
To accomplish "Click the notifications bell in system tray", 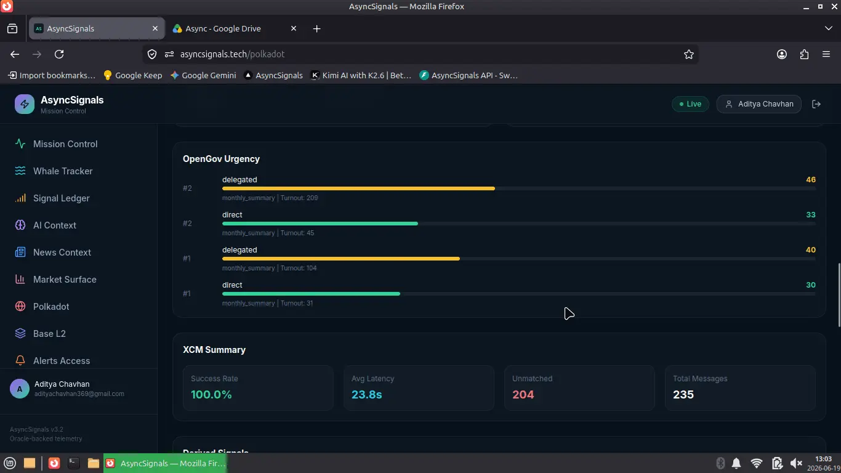I will [736, 463].
